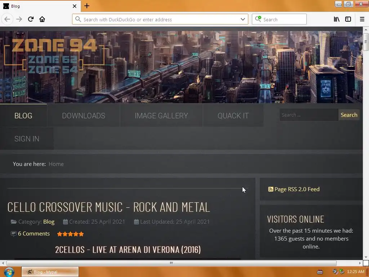The height and width of the screenshot is (277, 369).
Task: Click the horizontal scrollbar left arrow
Action: tap(3, 263)
